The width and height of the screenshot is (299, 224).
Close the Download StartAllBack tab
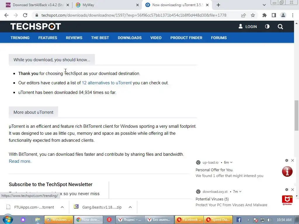click(x=68, y=5)
